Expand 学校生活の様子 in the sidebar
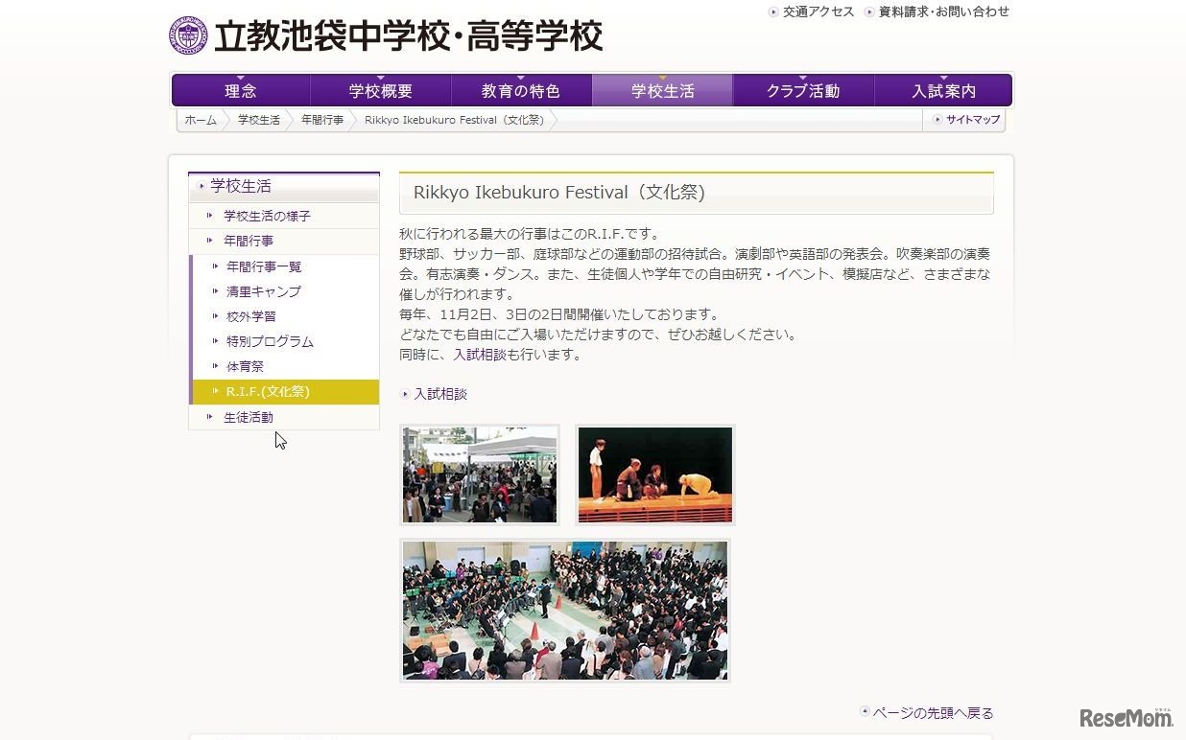The height and width of the screenshot is (740, 1186). click(267, 216)
